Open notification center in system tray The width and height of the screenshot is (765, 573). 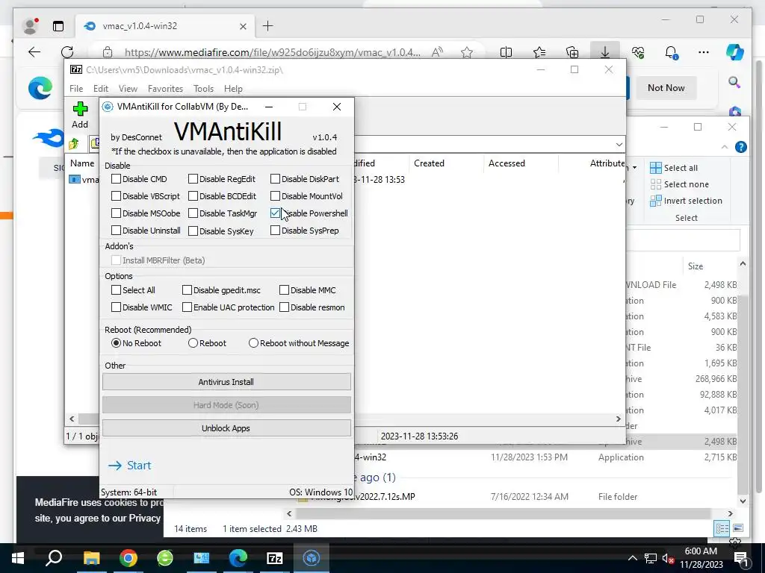point(742,558)
